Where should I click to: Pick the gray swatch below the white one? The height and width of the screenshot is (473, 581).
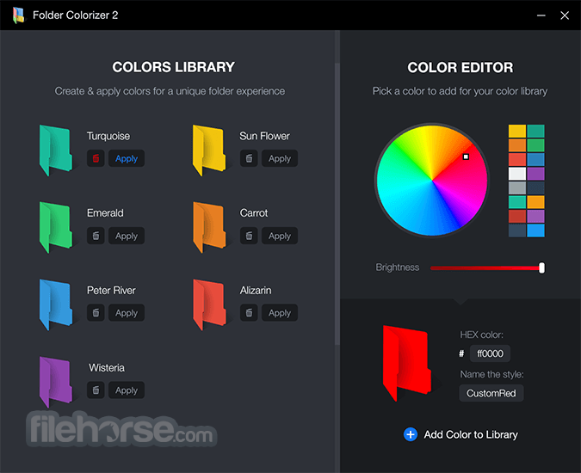[517, 187]
